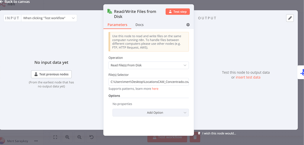
Task: Open the 'here' patterns link
Action: [155, 89]
